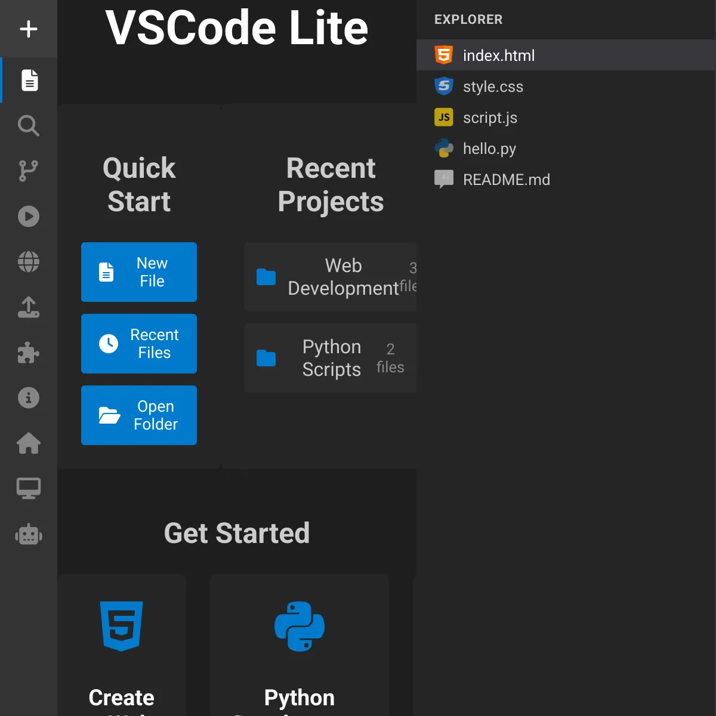Open the Source Control branch icon
This screenshot has height=716, width=716.
(x=29, y=171)
